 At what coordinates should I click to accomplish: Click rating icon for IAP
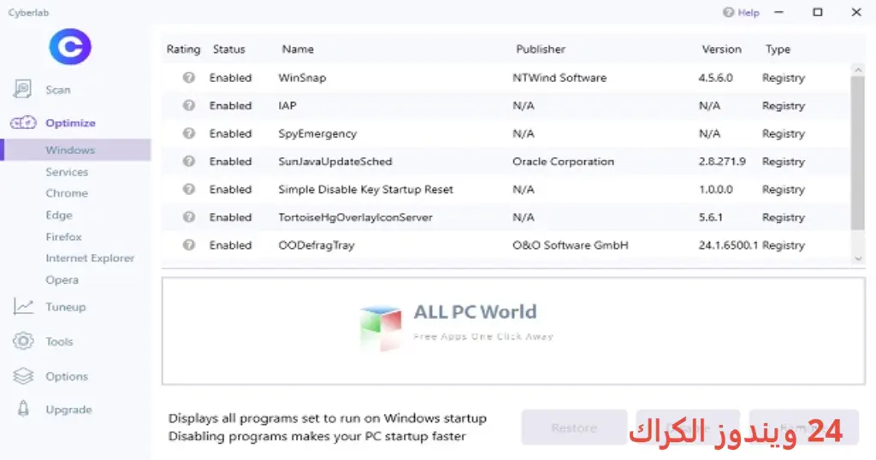click(189, 105)
